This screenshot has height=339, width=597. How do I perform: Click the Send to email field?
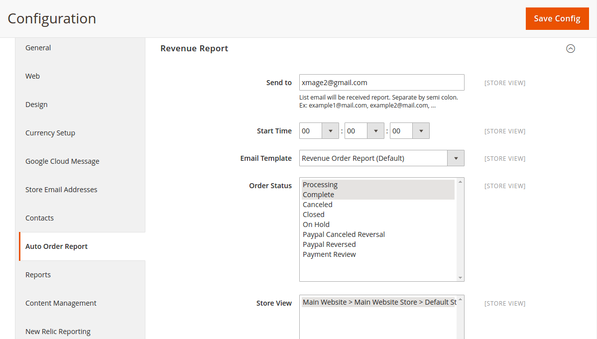click(381, 83)
